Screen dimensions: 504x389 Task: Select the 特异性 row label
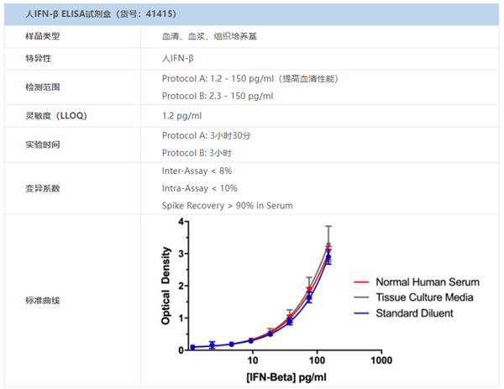[x=39, y=58]
